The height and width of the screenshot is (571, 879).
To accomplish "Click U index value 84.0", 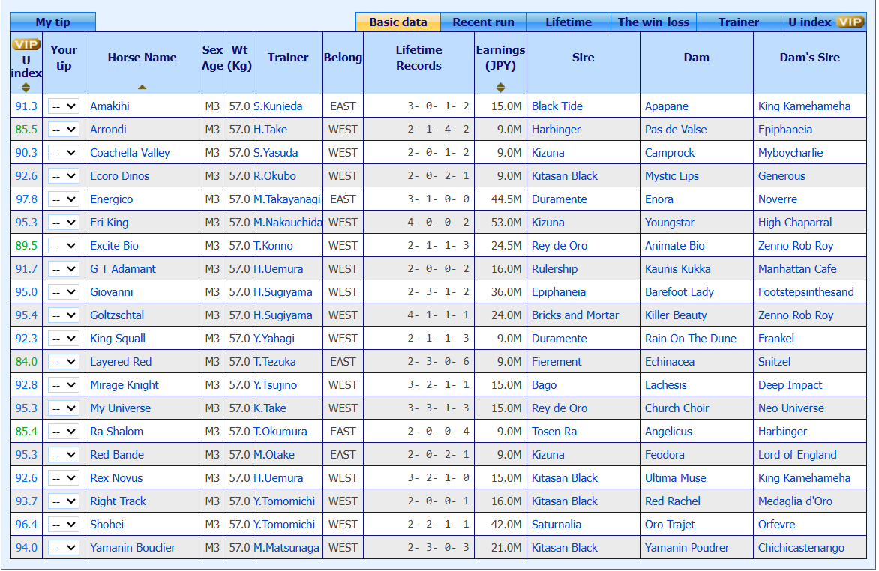I will tap(26, 362).
